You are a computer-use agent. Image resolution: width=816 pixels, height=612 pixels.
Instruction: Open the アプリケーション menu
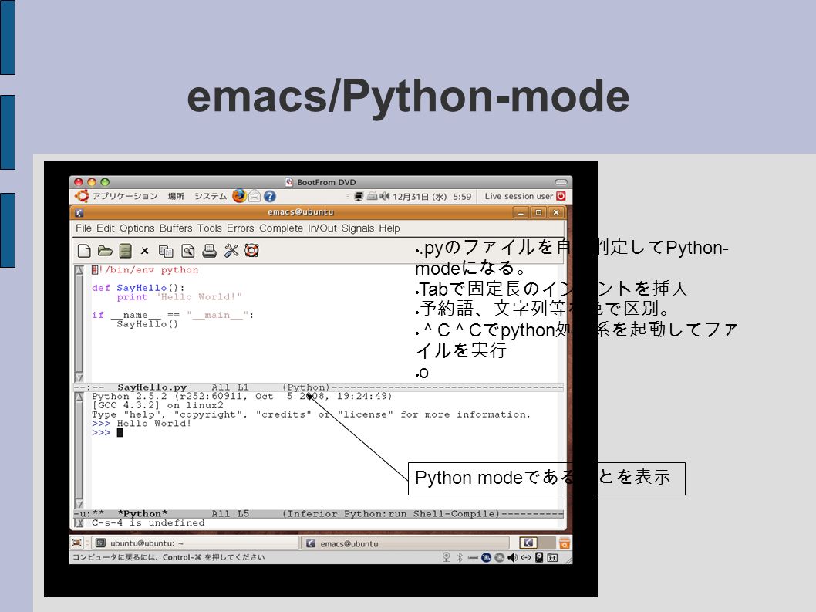point(125,196)
